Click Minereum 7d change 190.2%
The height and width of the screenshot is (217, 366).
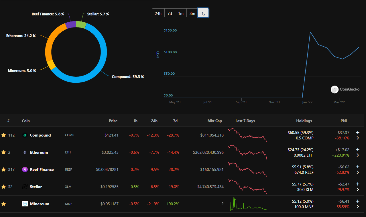point(173,204)
